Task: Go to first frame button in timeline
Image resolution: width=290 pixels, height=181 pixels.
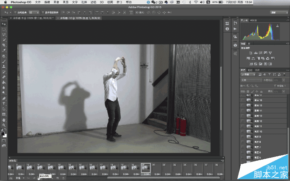Action: click(28, 178)
